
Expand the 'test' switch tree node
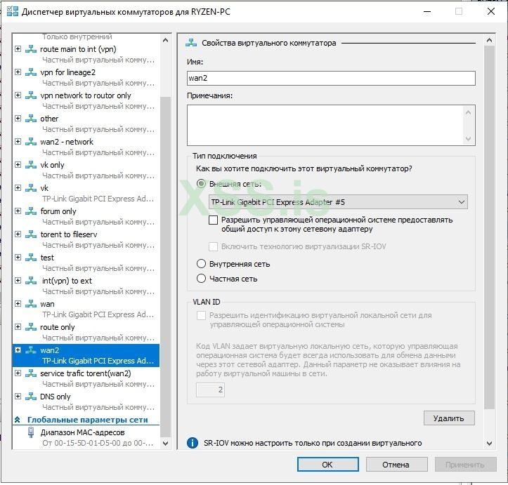18,257
